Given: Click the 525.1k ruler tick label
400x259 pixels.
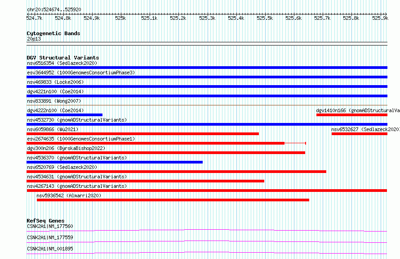Looking at the screenshot, I should (149, 18).
